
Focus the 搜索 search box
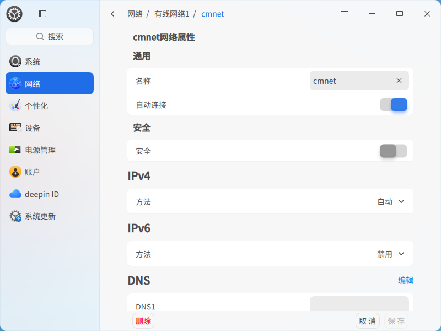point(50,36)
